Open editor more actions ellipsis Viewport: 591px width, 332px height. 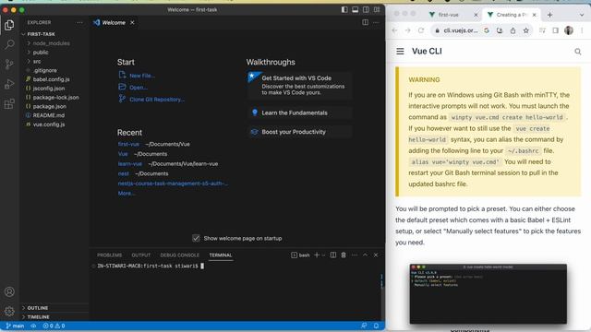[x=376, y=22]
